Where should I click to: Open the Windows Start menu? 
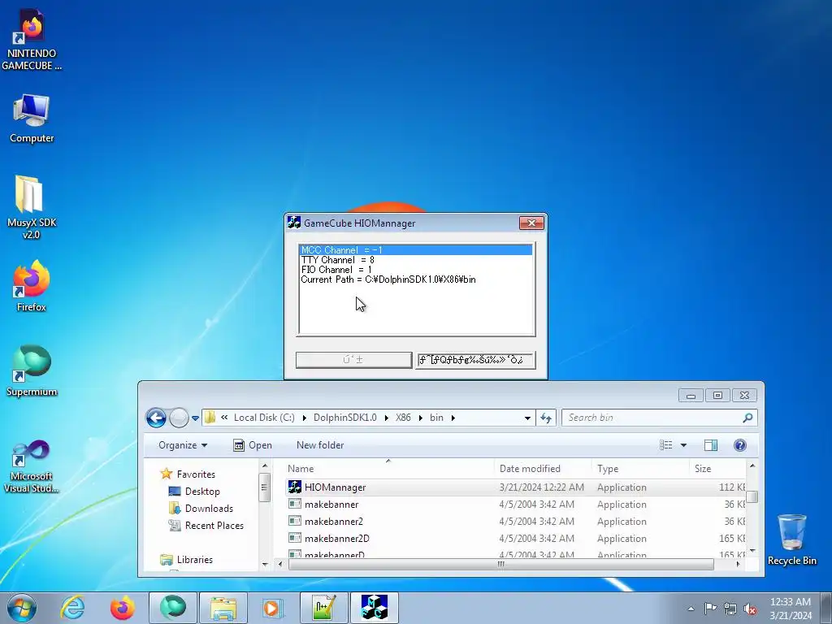21,608
